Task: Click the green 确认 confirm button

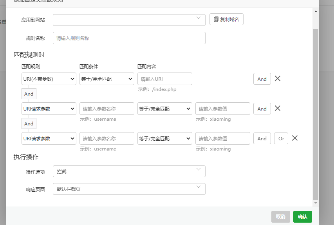Action: pyautogui.click(x=302, y=217)
